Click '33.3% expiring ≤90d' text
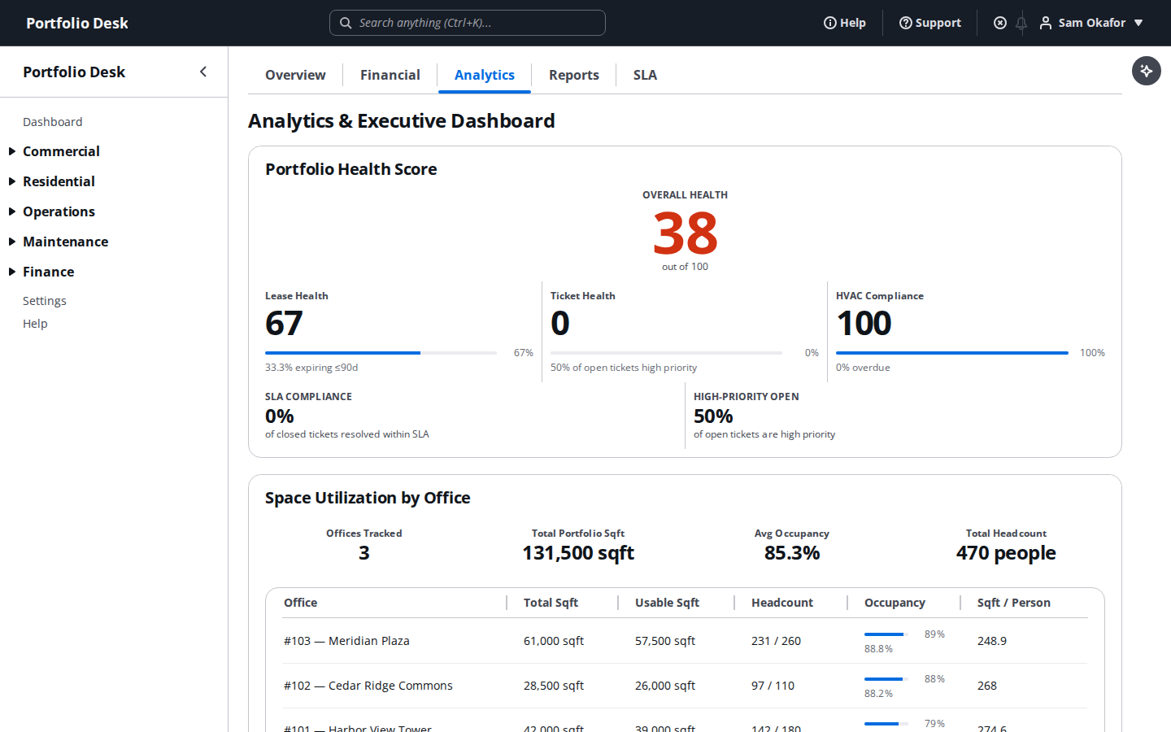Viewport: 1171px width, 732px height. point(311,368)
